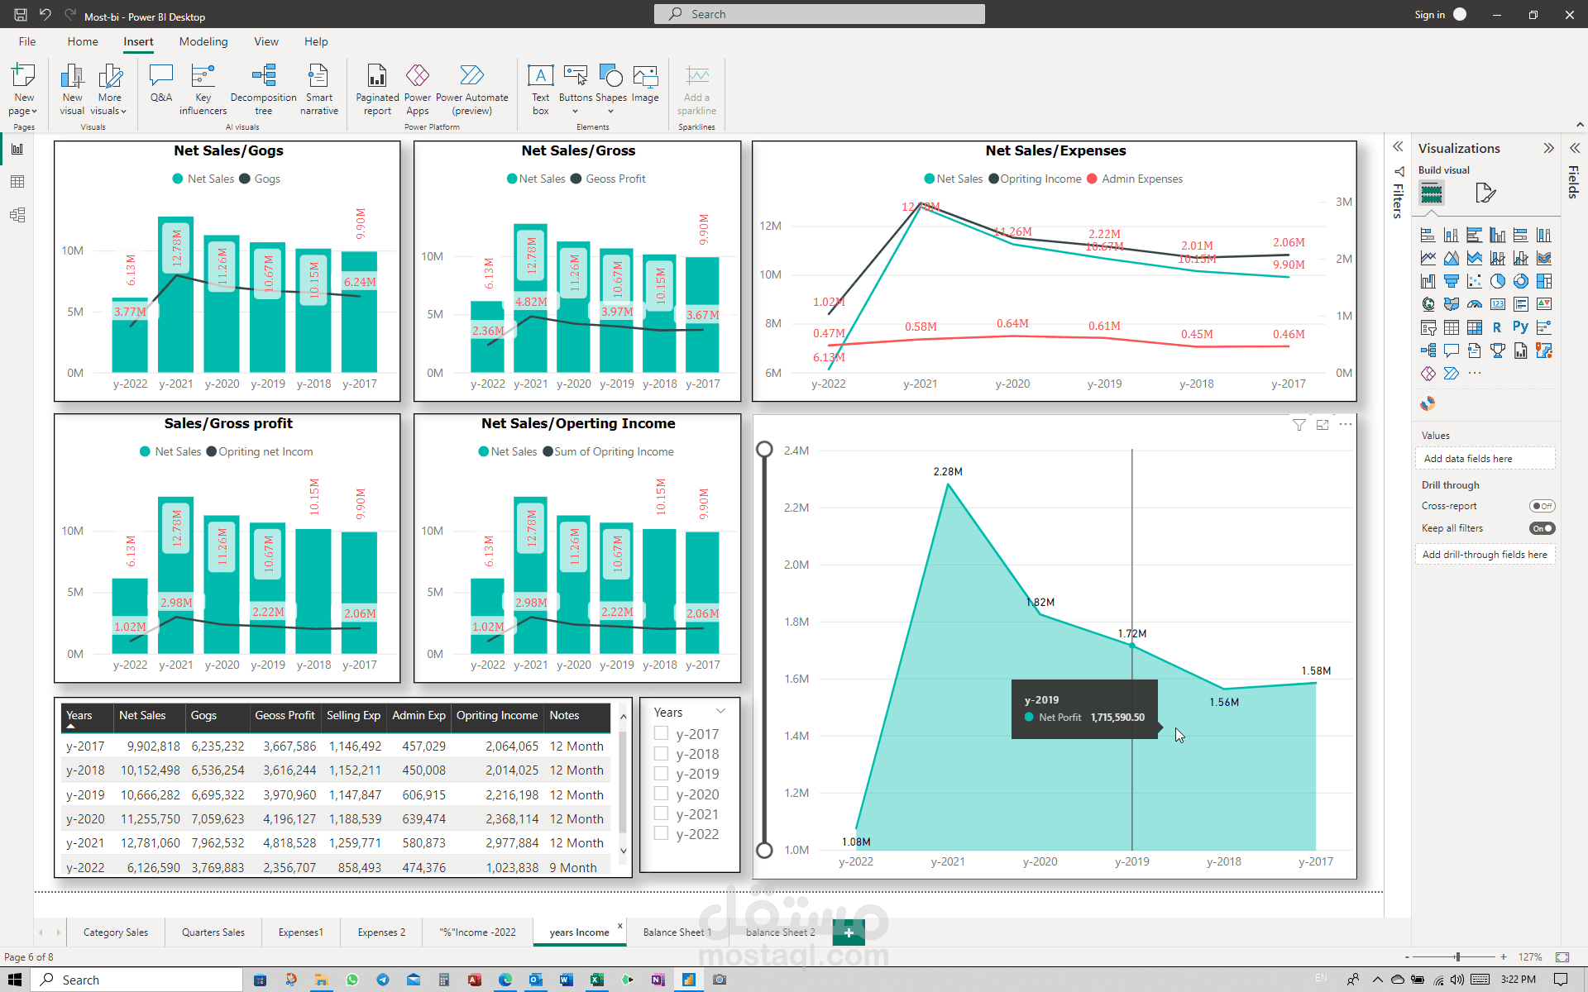The height and width of the screenshot is (992, 1588).
Task: Check the y-2022 slicer checkbox
Action: coord(661,834)
